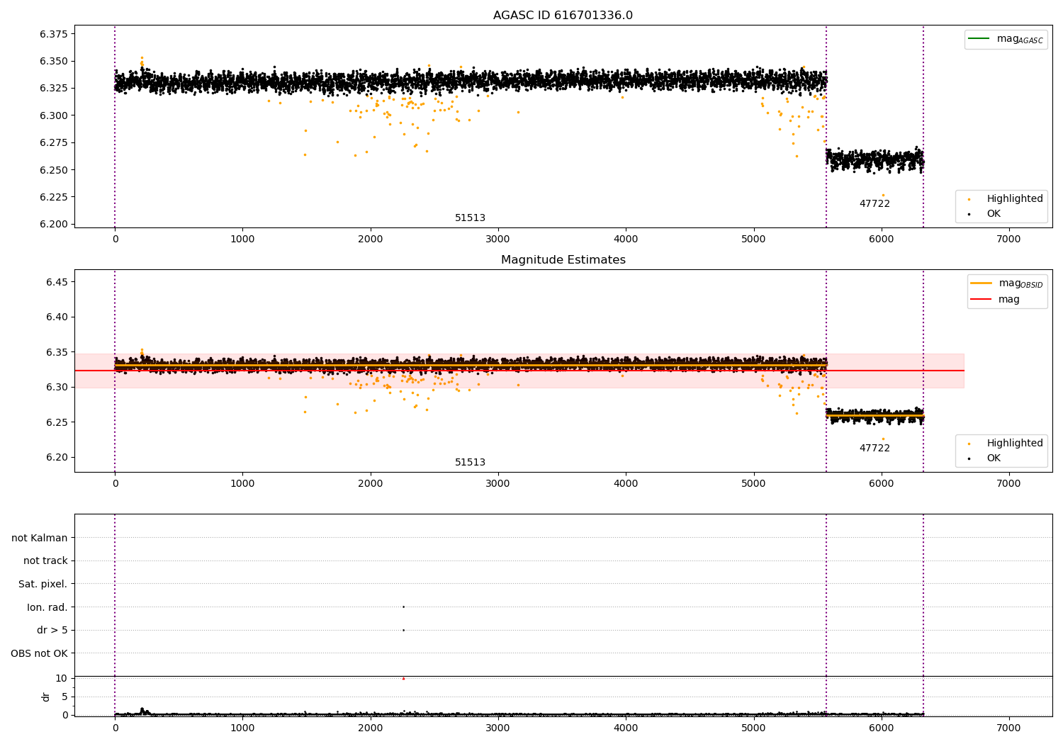Click the 'Magnitude Estimates' subplot title
1063x744 pixels.
click(563, 260)
